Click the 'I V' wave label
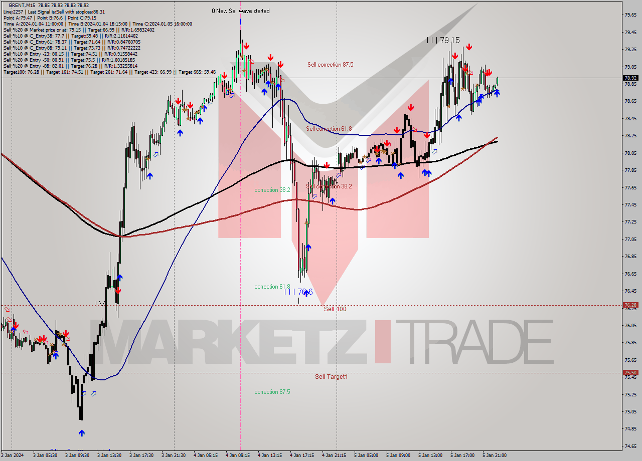This screenshot has width=642, height=461. tap(100, 304)
